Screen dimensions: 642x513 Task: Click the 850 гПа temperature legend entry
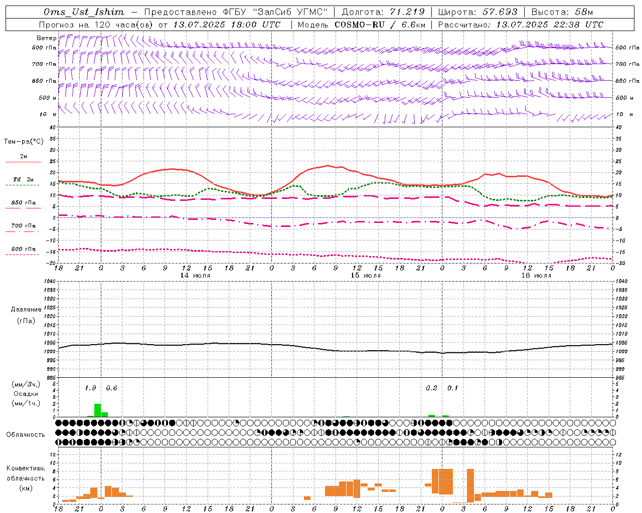(24, 203)
